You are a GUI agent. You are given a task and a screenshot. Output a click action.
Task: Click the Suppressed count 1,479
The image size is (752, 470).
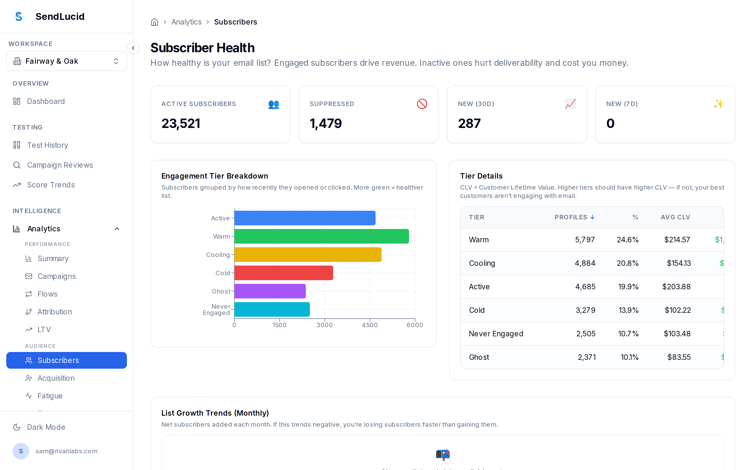326,124
